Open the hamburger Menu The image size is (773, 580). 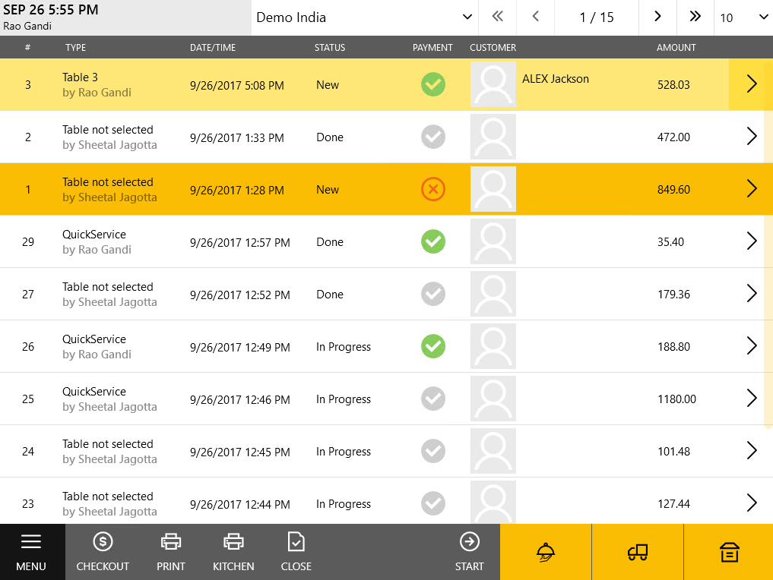(31, 552)
